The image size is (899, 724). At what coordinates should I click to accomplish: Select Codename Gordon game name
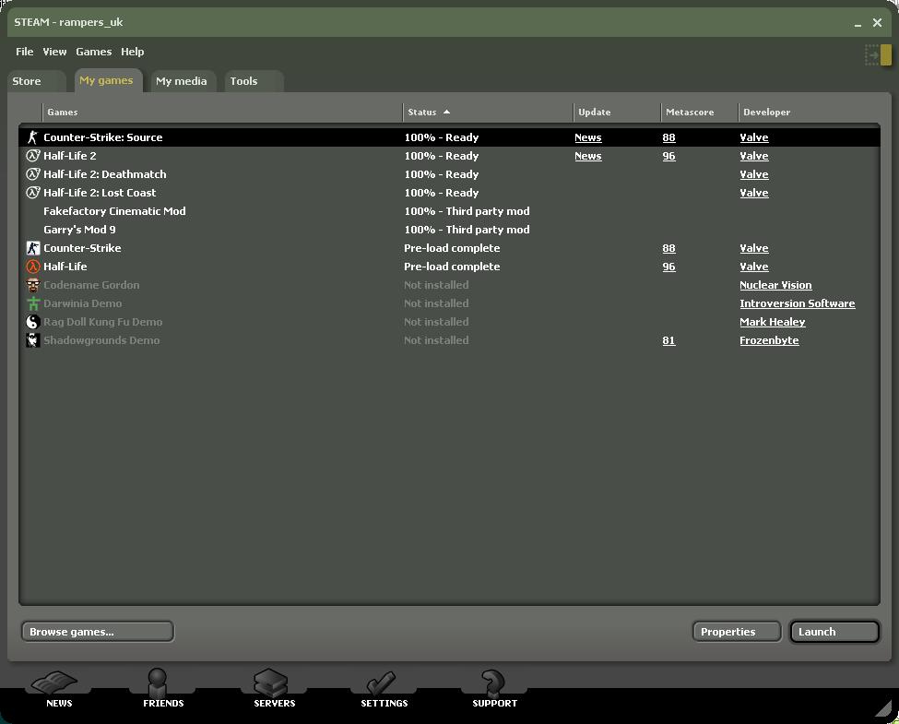[91, 285]
